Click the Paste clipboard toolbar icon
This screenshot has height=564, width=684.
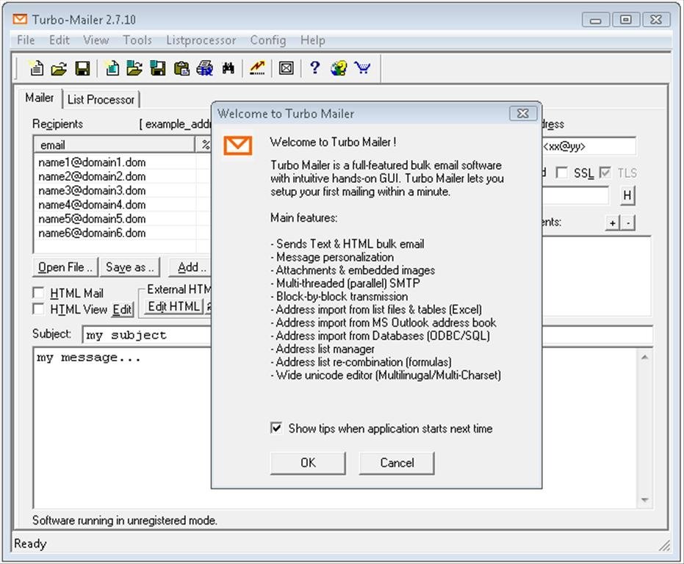click(x=181, y=68)
